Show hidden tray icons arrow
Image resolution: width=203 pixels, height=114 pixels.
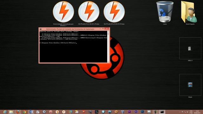pos(180,112)
